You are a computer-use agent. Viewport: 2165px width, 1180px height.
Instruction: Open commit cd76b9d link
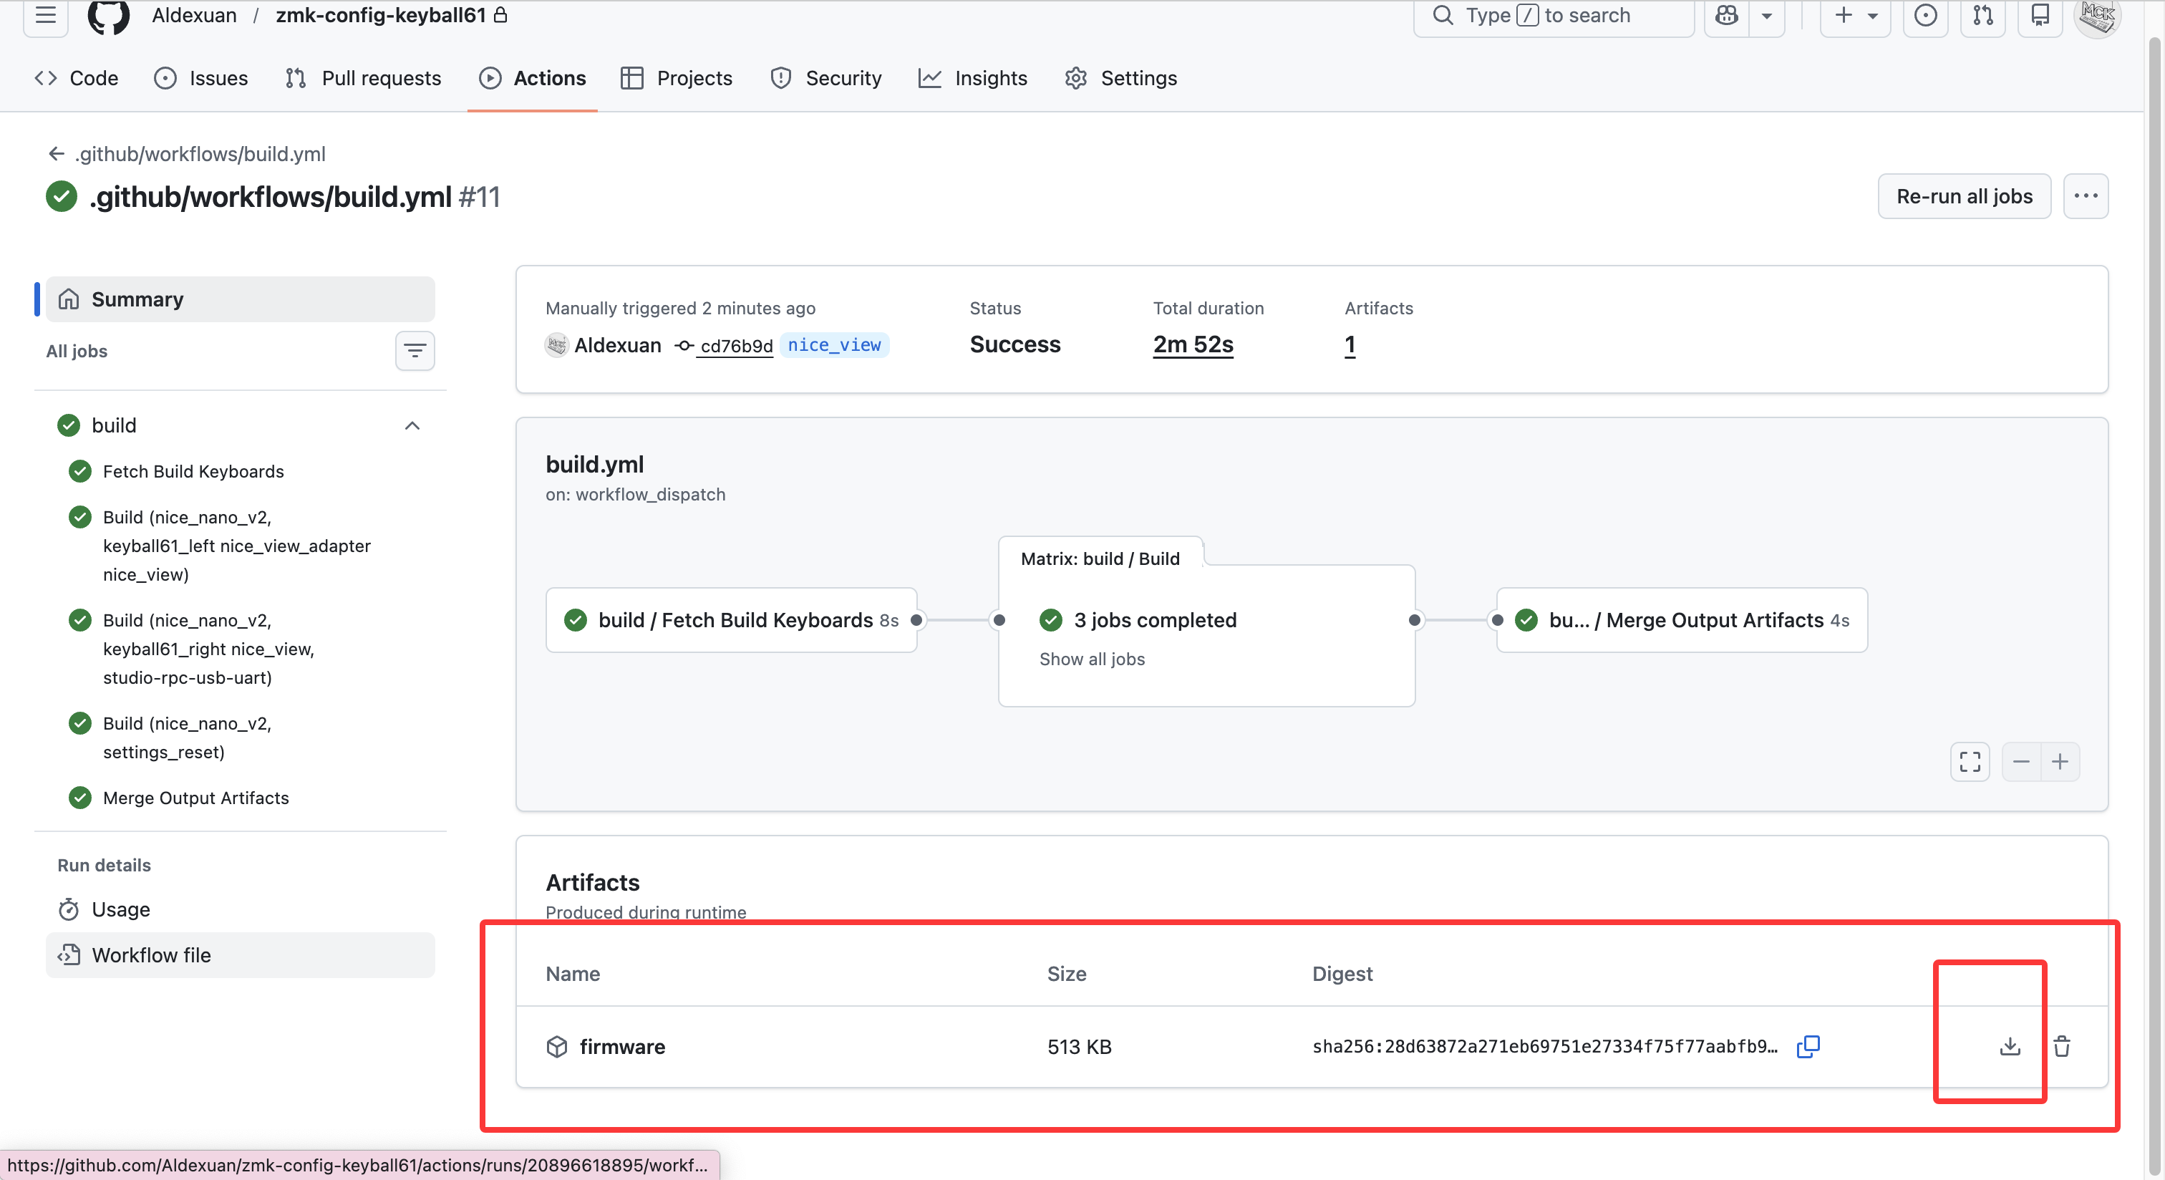[736, 345]
